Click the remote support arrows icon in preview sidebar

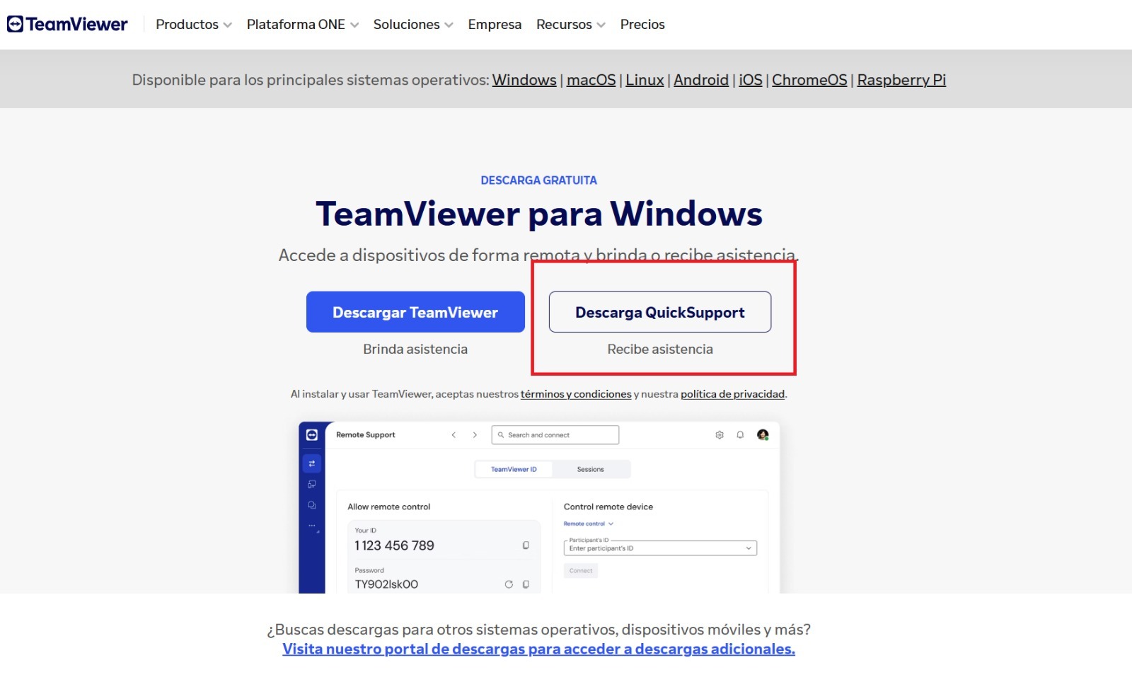click(x=312, y=463)
